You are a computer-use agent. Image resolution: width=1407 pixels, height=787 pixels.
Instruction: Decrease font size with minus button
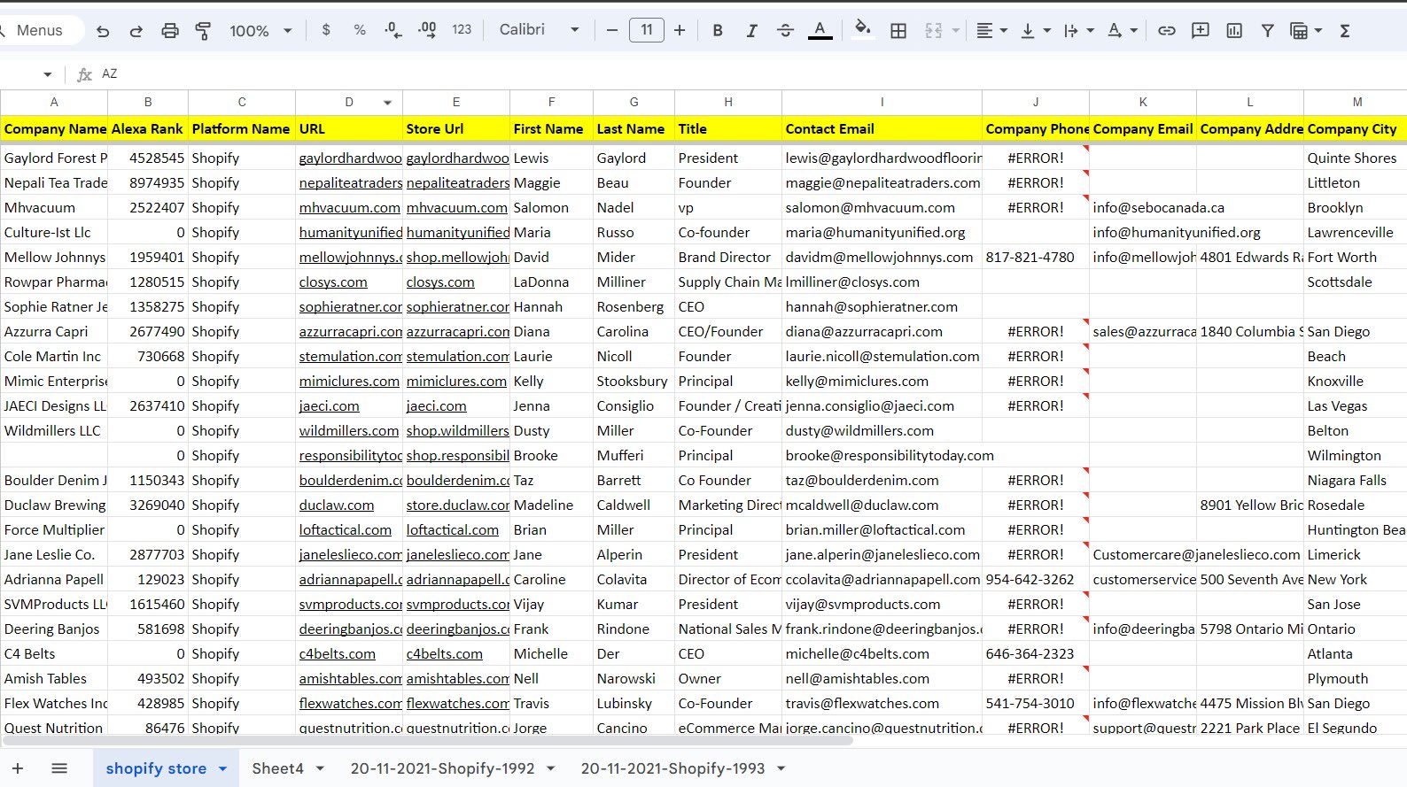tap(611, 30)
